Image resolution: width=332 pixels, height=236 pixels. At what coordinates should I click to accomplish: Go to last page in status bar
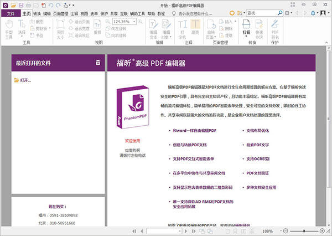tap(194, 231)
